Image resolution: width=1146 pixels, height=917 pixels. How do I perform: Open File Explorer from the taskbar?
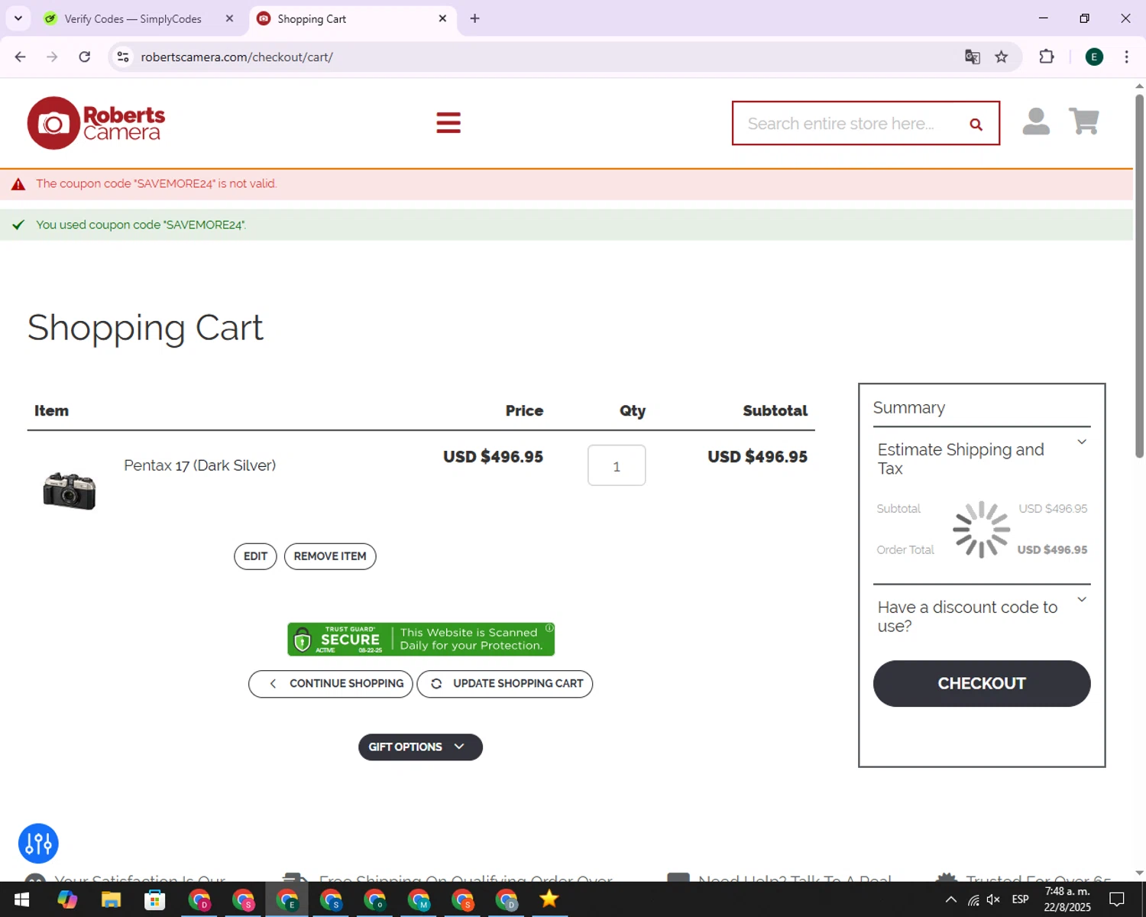pyautogui.click(x=111, y=899)
